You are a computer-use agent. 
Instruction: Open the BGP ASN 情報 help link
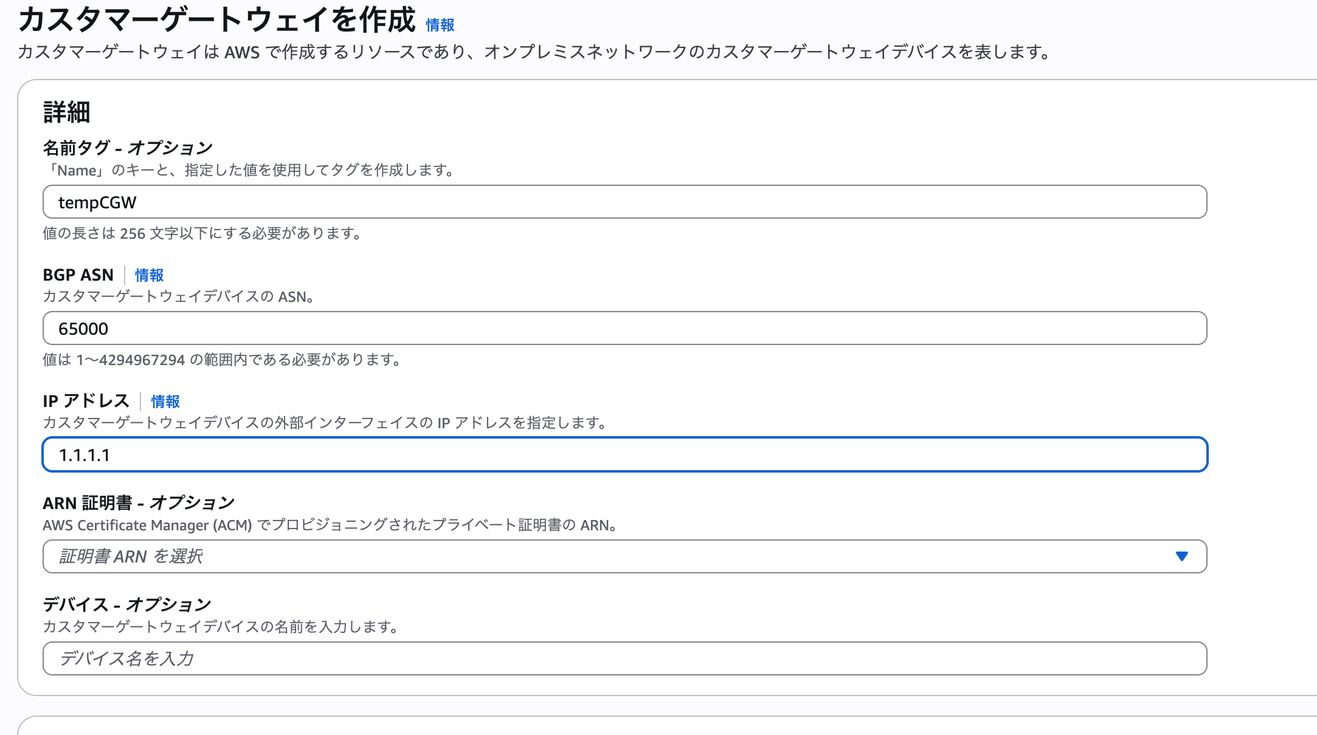coord(148,276)
